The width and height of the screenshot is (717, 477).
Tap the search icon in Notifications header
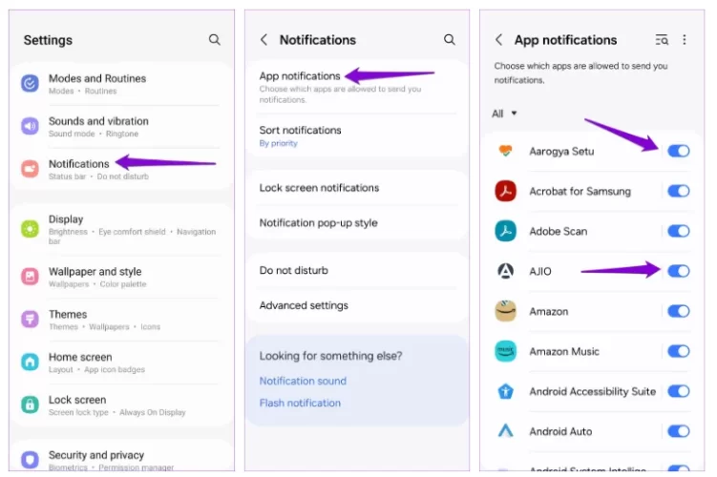[x=450, y=40]
